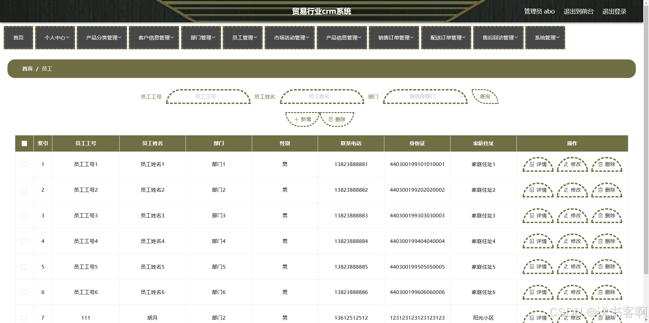Click 首页 in the breadcrumb
Viewport: 649px width, 323px height.
[x=27, y=69]
